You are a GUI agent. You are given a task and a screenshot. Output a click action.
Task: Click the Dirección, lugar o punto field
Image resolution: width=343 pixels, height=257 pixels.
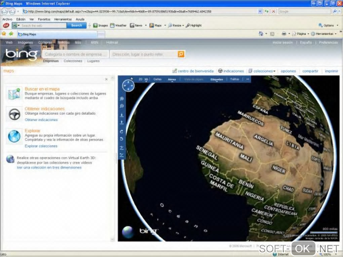click(x=144, y=54)
